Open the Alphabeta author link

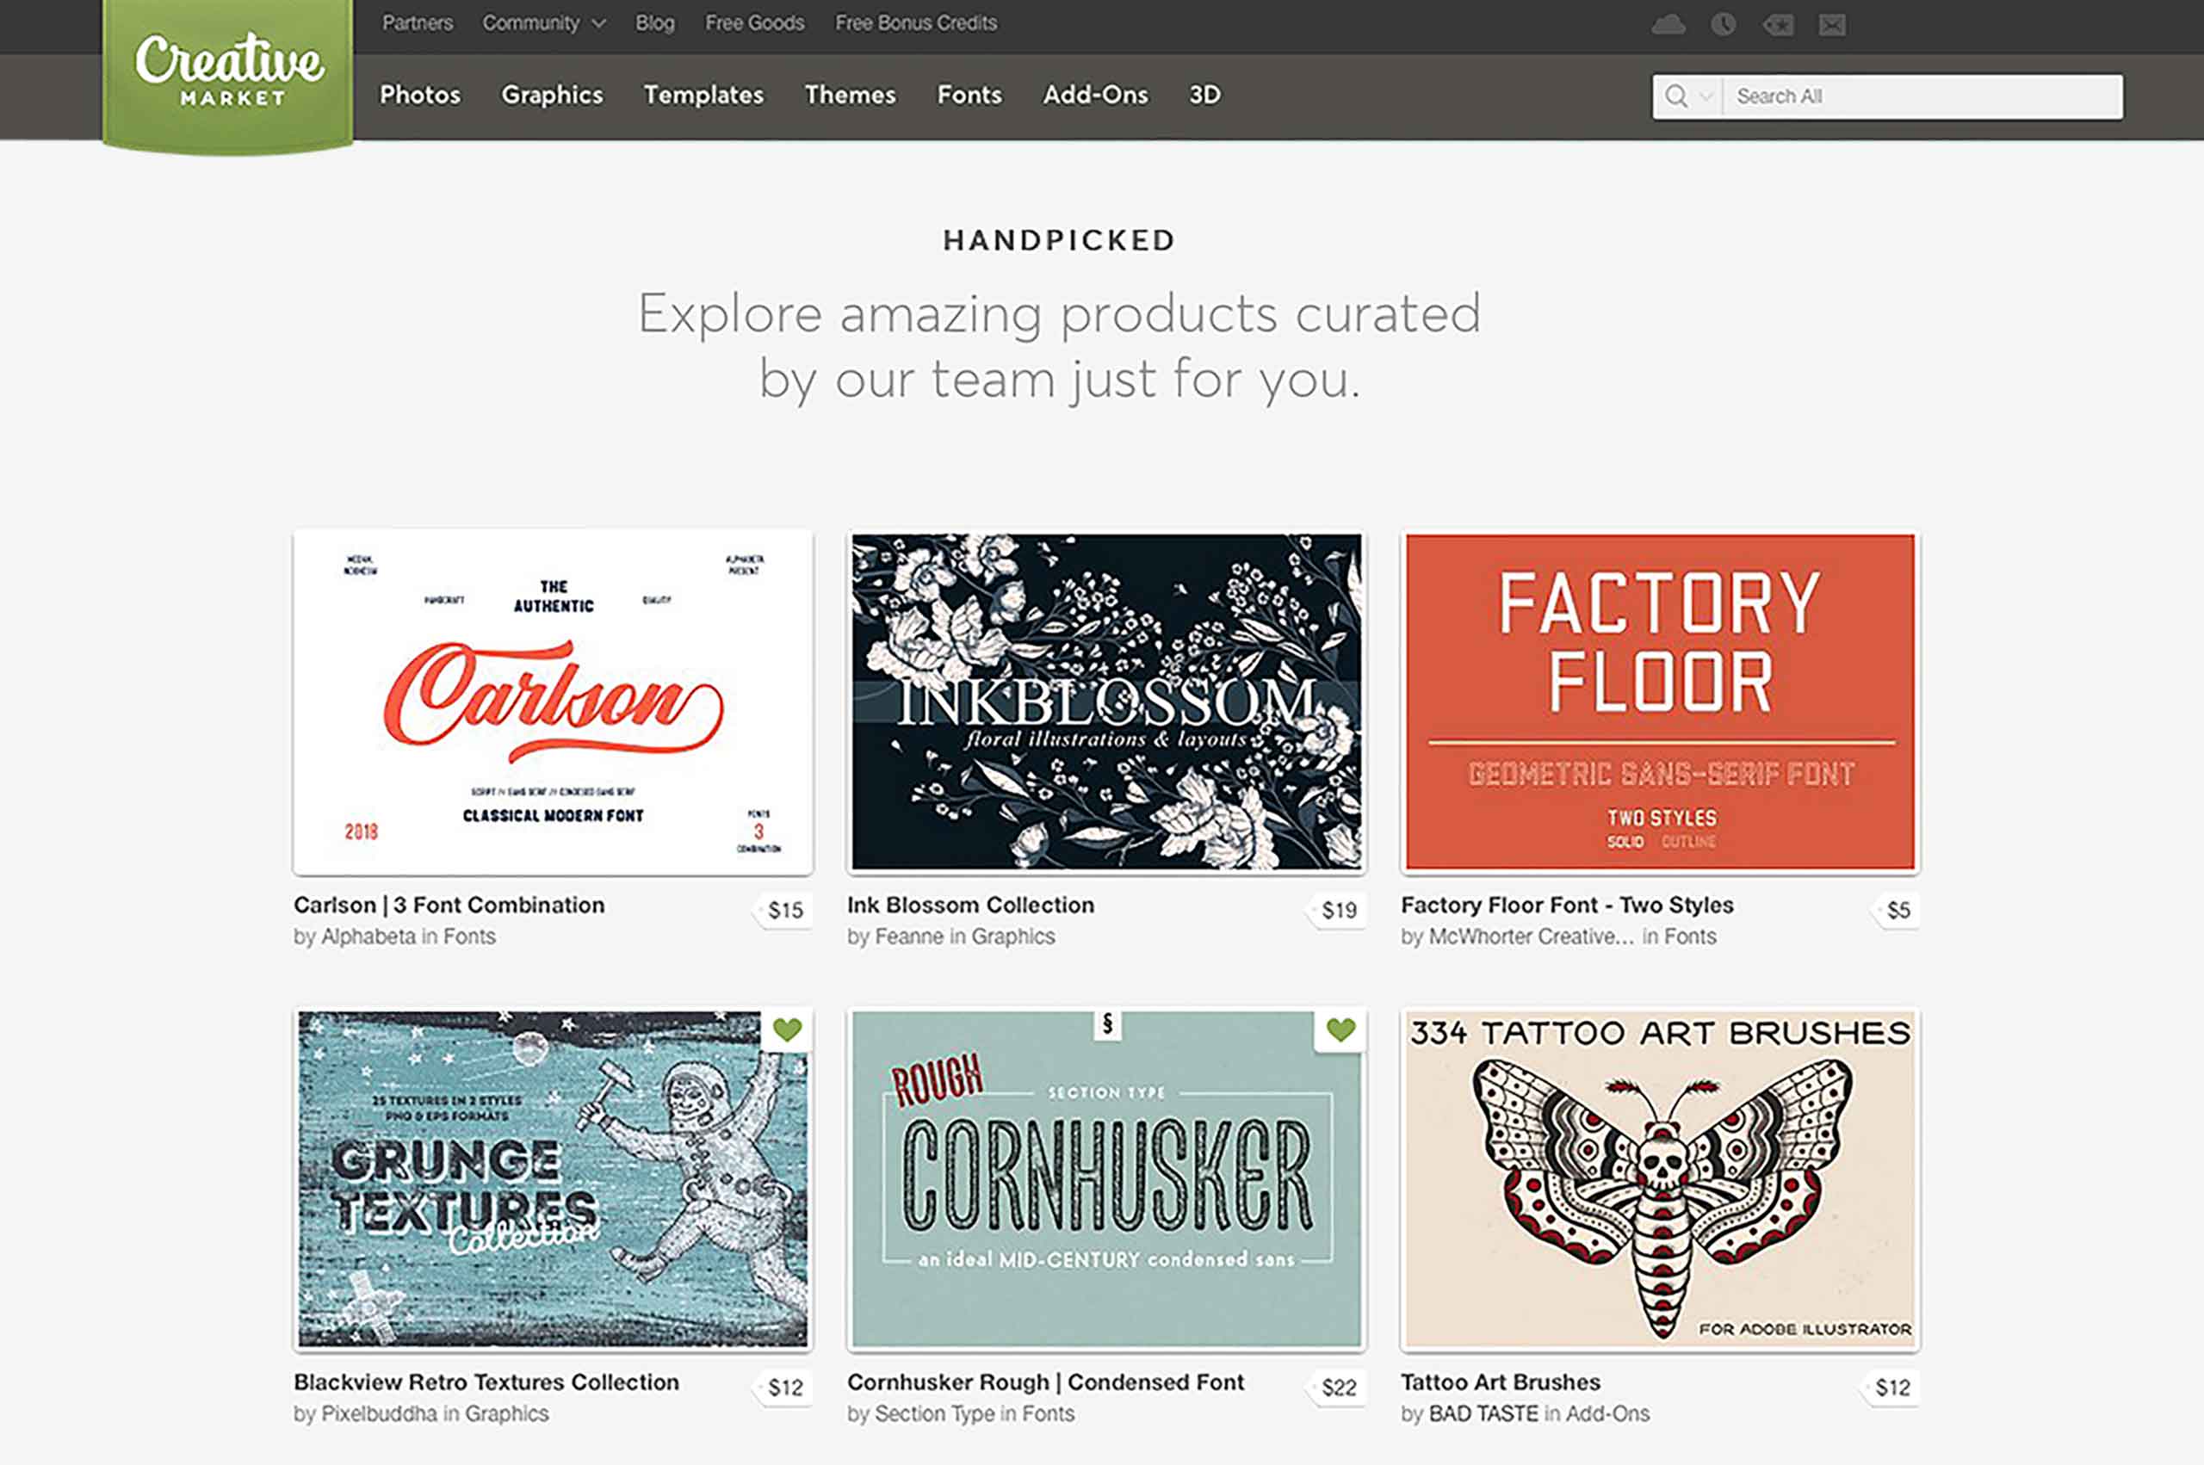368,936
